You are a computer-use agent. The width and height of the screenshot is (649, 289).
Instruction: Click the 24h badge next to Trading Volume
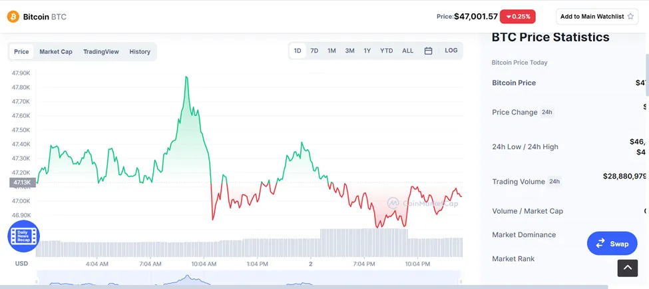[x=554, y=181]
